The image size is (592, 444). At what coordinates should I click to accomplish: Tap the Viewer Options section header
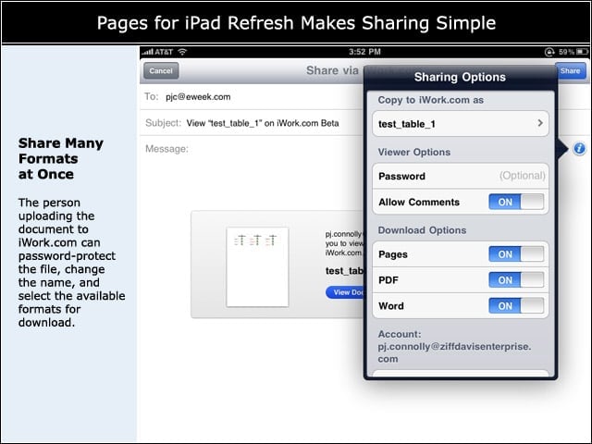(414, 152)
